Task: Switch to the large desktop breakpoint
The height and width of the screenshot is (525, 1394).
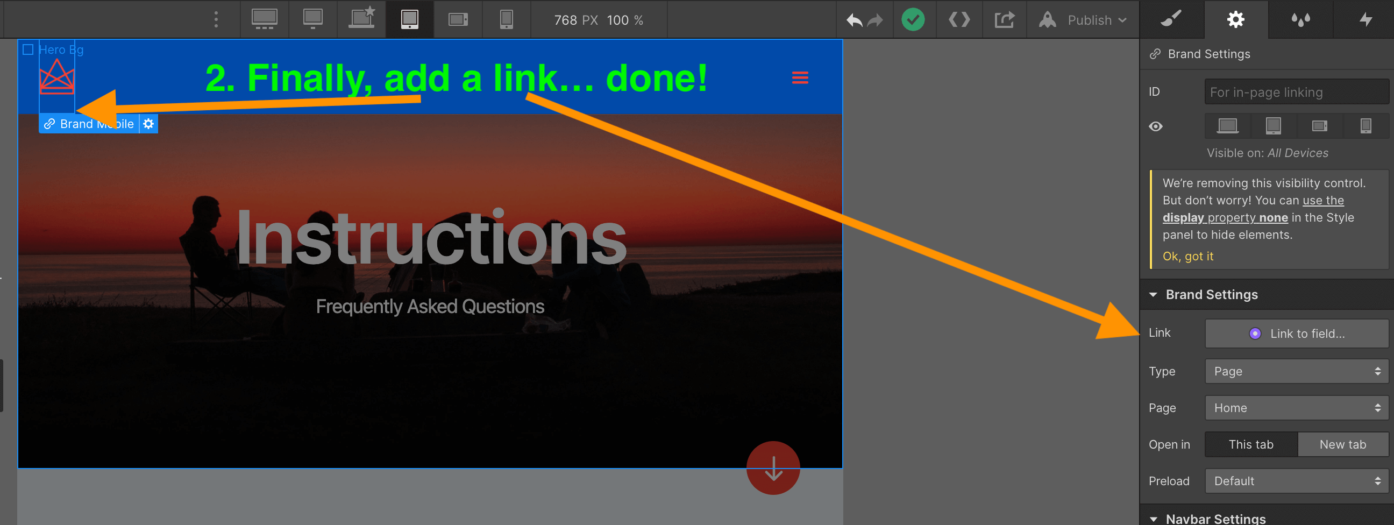Action: [x=264, y=19]
